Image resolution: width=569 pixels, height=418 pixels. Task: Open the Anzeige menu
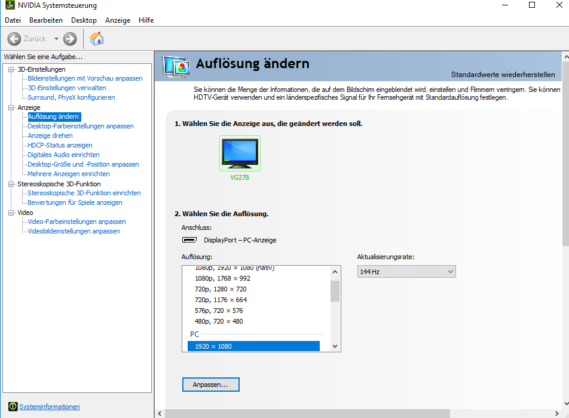point(118,20)
